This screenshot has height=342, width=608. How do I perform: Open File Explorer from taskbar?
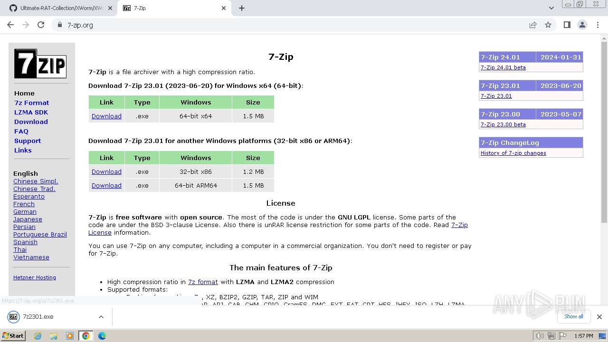(54, 336)
